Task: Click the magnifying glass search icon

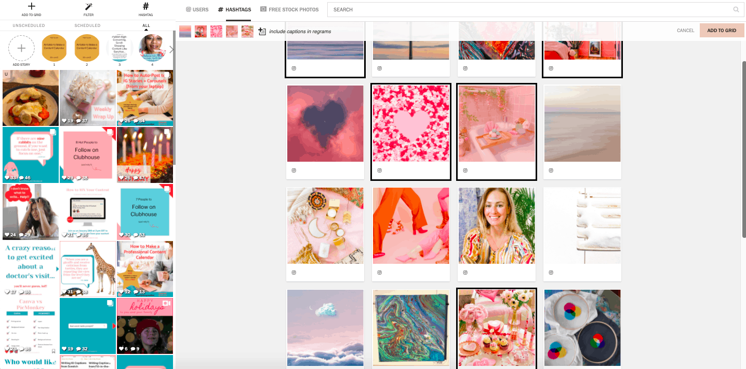Action: coord(736,9)
